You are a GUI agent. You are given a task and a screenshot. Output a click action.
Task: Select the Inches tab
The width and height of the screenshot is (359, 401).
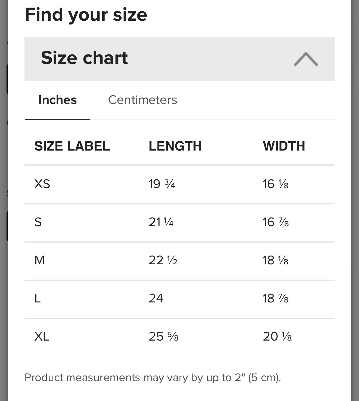(x=58, y=100)
